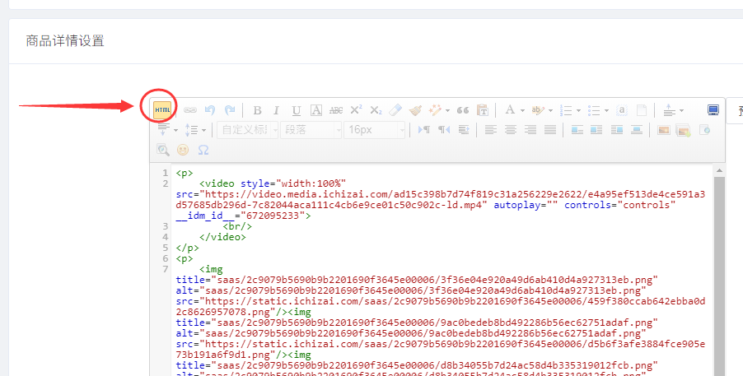Toggle italic formatting
The width and height of the screenshot is (743, 376).
pos(276,110)
